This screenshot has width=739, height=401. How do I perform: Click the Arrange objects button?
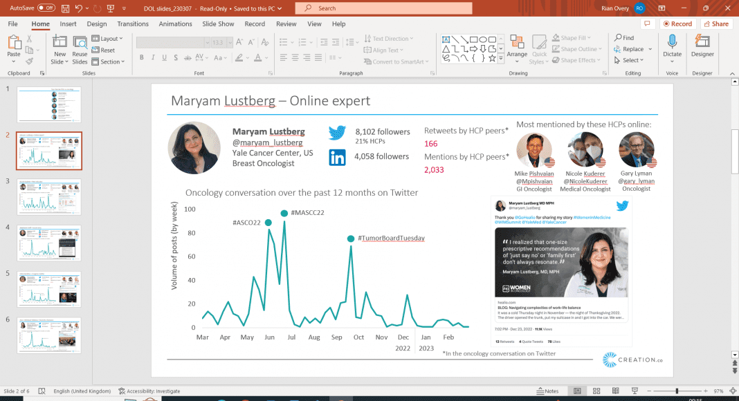pyautogui.click(x=517, y=47)
